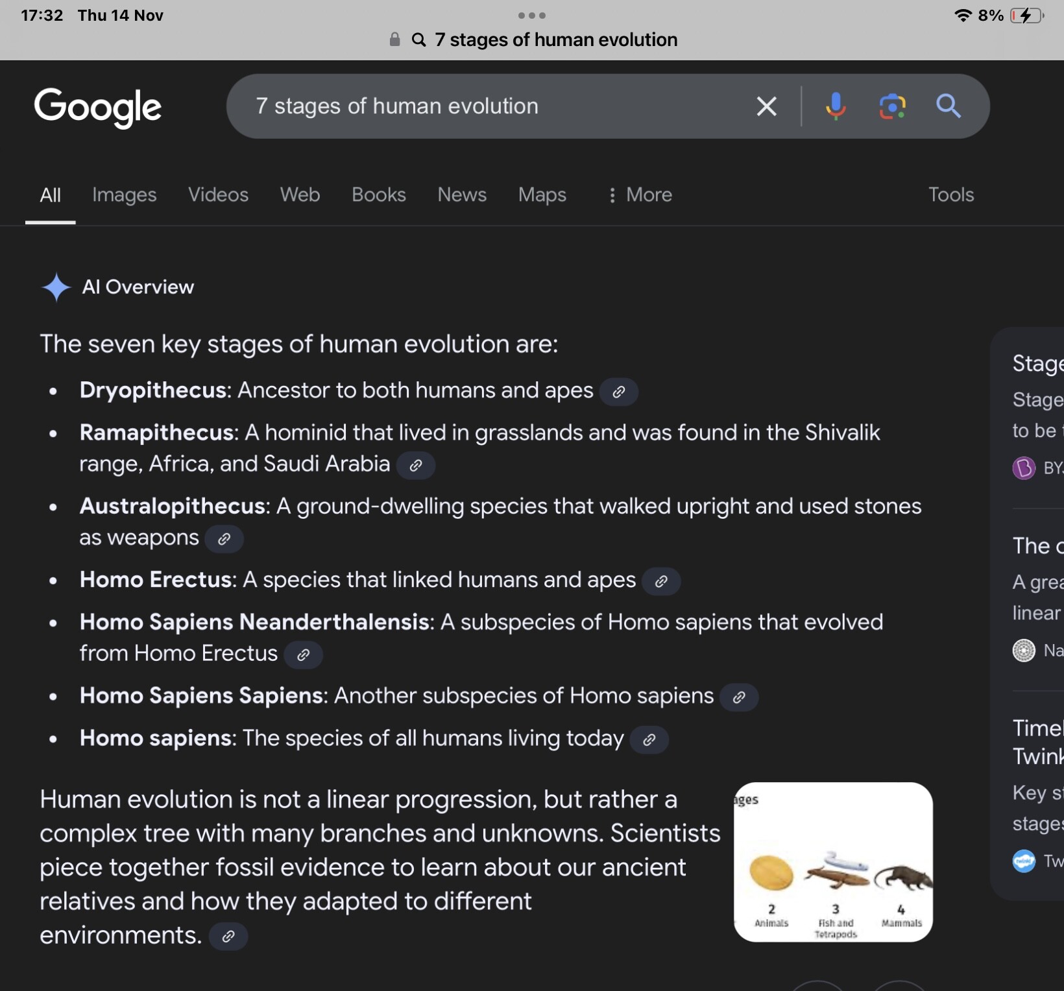Open source link icon after 'environments.'

pyautogui.click(x=228, y=937)
